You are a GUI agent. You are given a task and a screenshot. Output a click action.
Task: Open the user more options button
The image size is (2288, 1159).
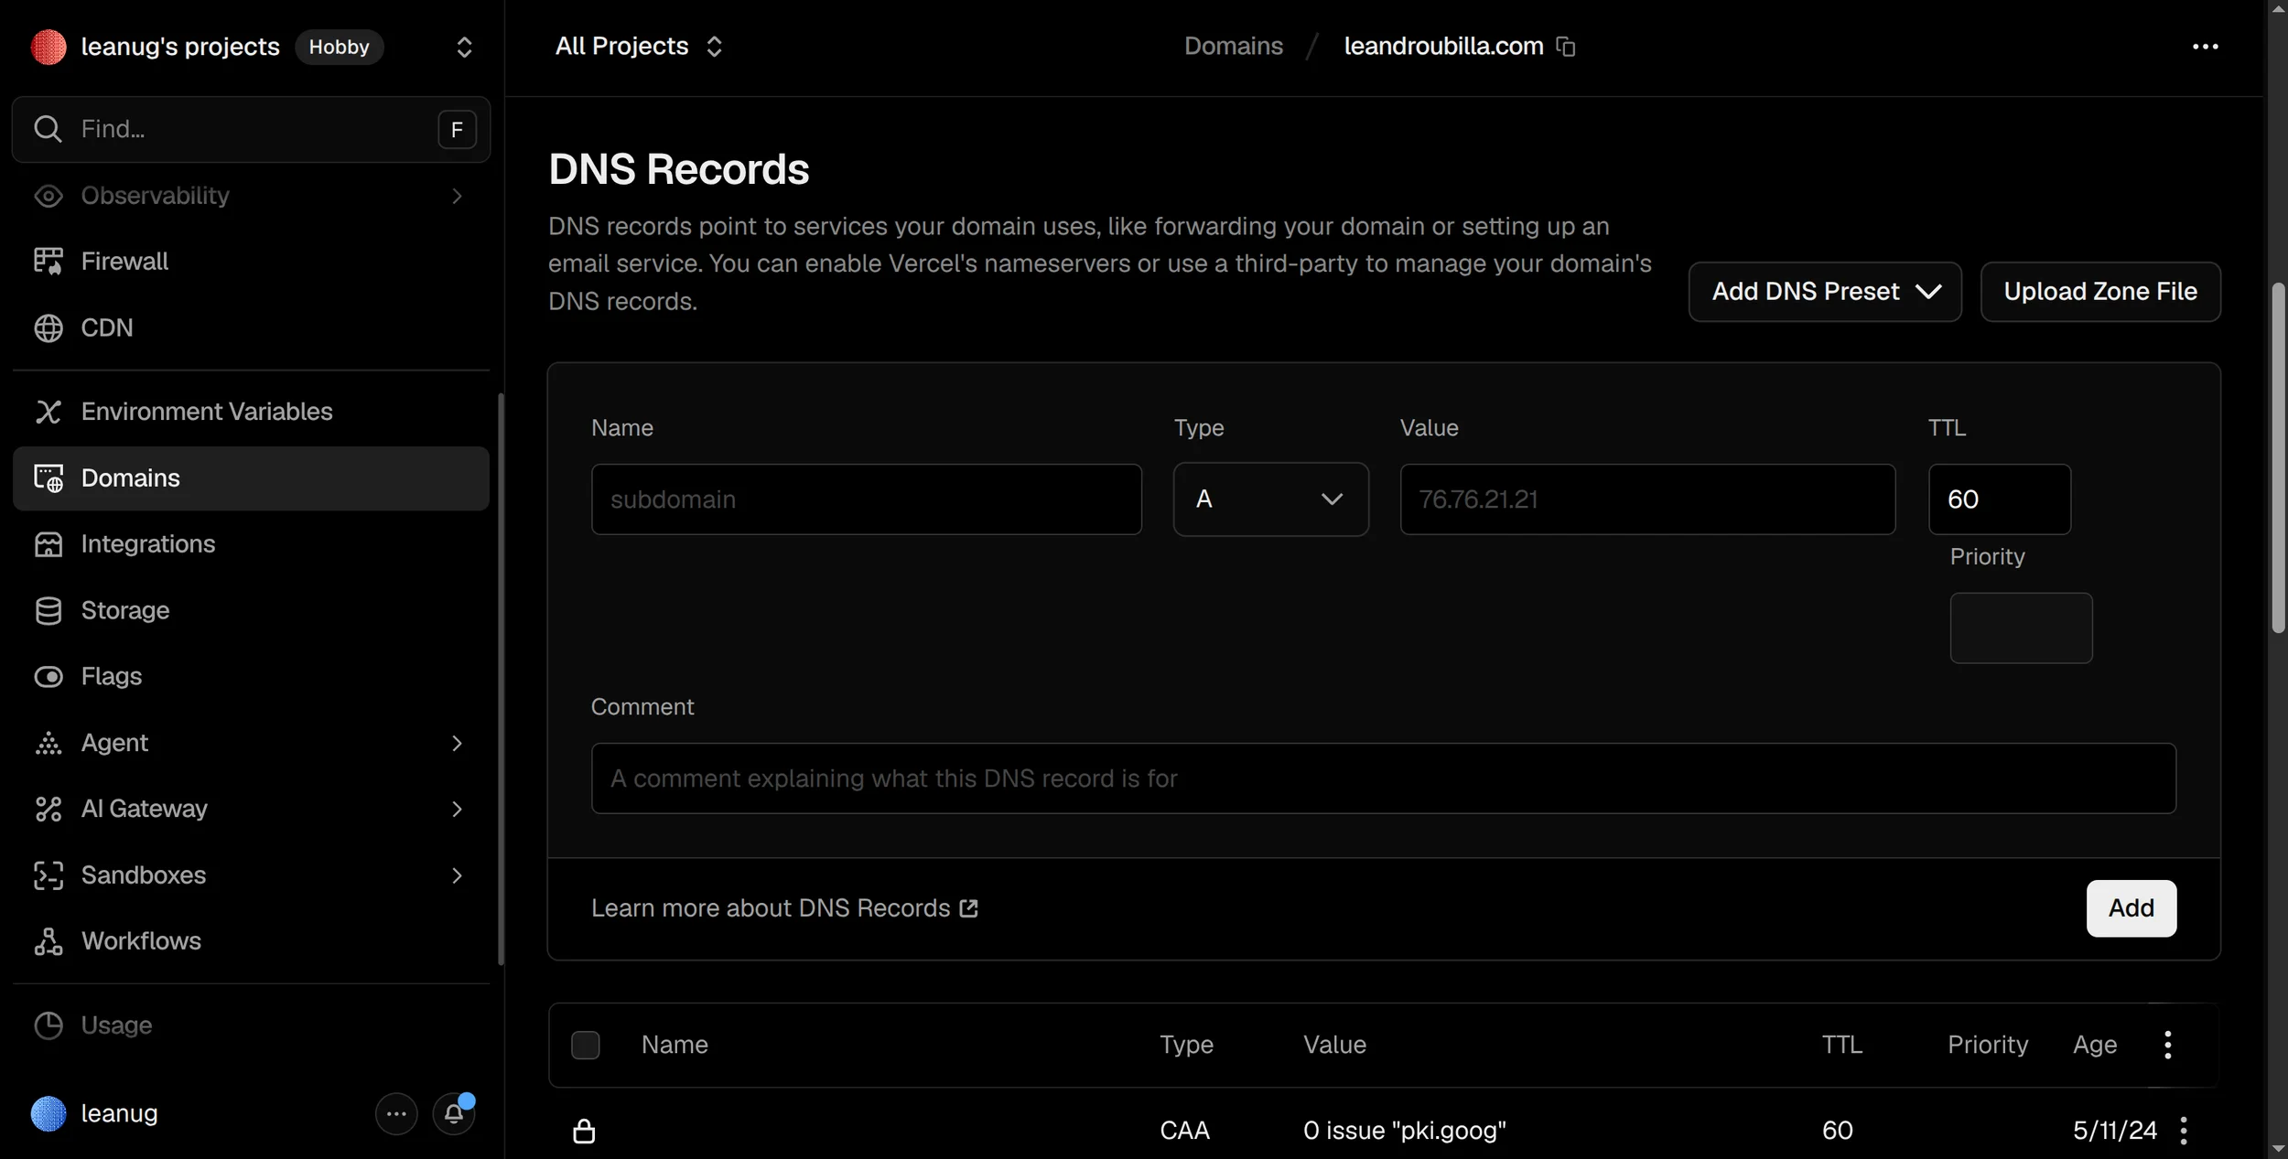click(x=396, y=1113)
